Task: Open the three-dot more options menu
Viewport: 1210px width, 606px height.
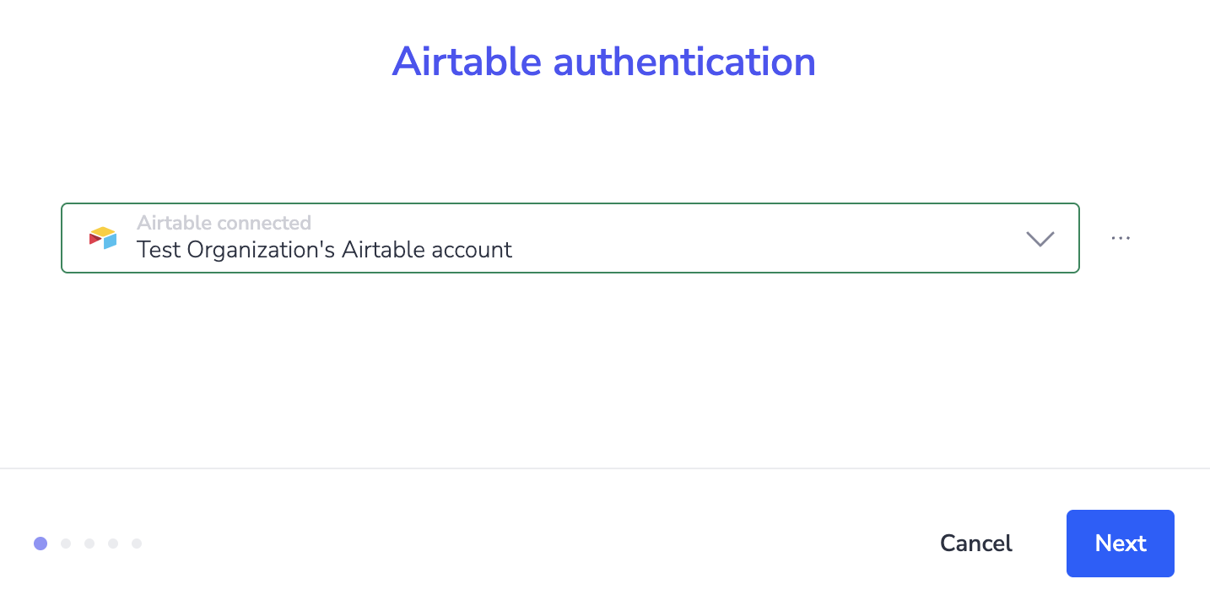Action: pyautogui.click(x=1121, y=238)
